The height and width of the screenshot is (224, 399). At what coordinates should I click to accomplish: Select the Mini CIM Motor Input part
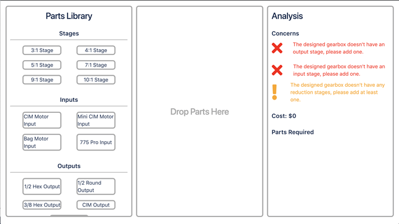click(96, 120)
